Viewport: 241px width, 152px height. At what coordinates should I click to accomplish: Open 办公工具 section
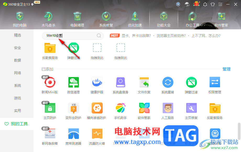click(x=193, y=19)
